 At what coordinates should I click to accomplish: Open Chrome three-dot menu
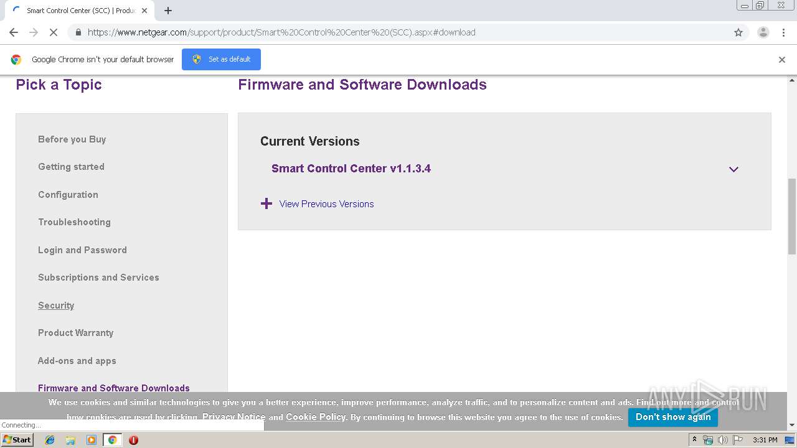[783, 32]
